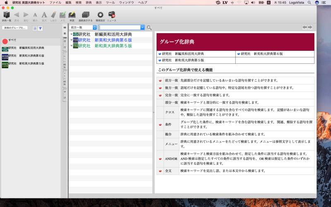Switch to the メモの編集 vertical tab
The height and width of the screenshot is (207, 331).
tap(65, 79)
